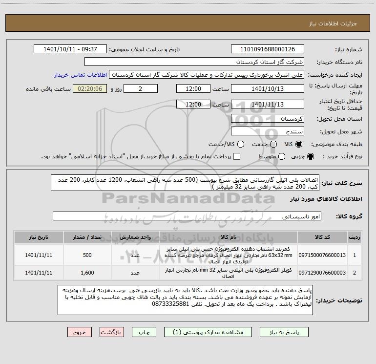376x364 pixels.
Task: Click the announcement date field 1401/10/11 - 09:37
Action: pyautogui.click(x=70, y=49)
